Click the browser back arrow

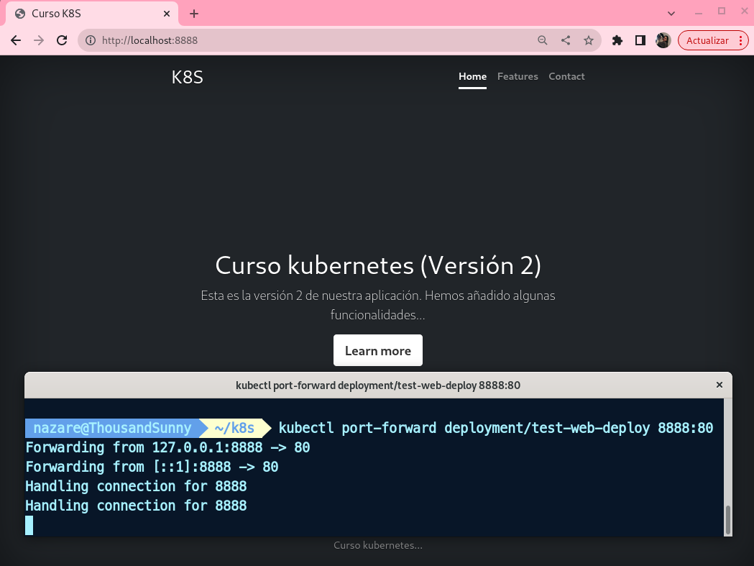point(16,41)
